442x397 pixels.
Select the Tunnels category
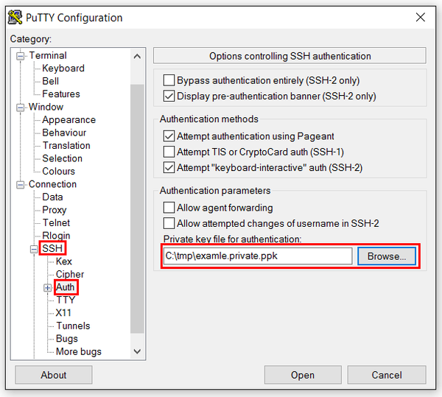coord(73,326)
